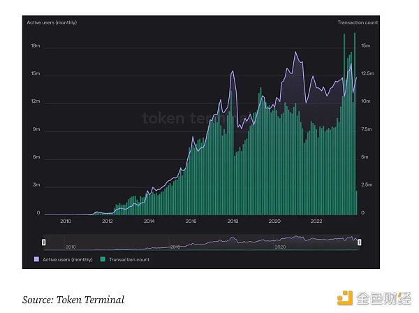Click the 12.5m label on right axis
The width and height of the screenshot is (419, 313).
coord(369,73)
